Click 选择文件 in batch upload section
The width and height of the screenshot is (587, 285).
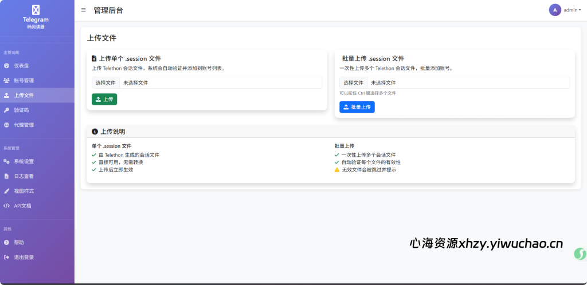pyautogui.click(x=353, y=83)
